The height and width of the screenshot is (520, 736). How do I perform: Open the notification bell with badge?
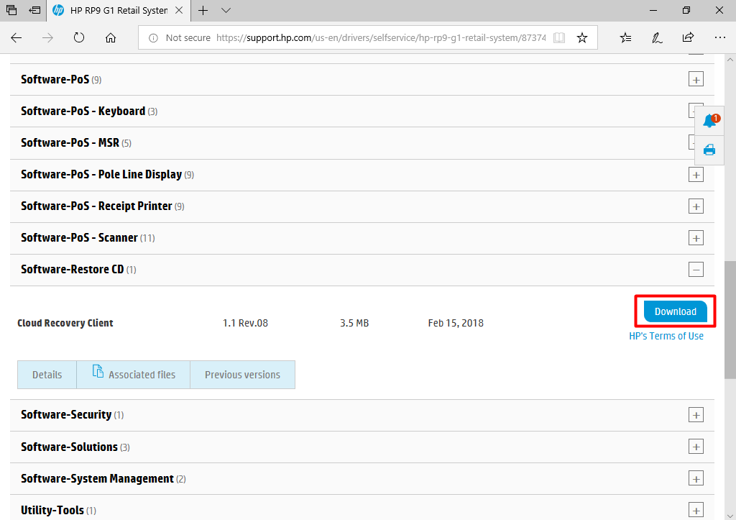(709, 121)
